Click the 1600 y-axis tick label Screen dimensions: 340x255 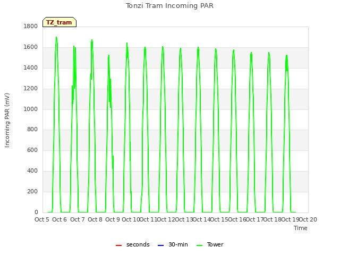click(31, 47)
